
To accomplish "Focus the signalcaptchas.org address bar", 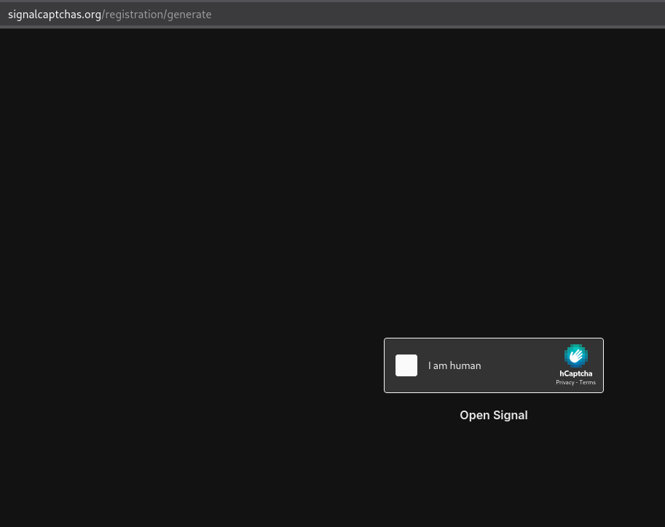I will (x=332, y=15).
